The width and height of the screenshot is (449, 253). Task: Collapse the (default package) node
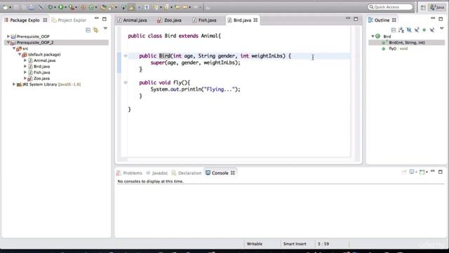click(x=20, y=55)
